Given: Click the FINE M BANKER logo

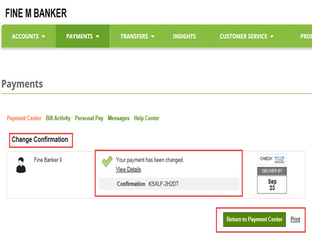Looking at the screenshot, I should pyautogui.click(x=36, y=13).
